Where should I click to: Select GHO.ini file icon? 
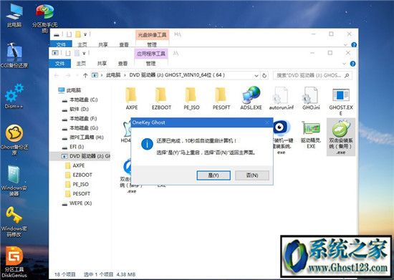(311, 98)
